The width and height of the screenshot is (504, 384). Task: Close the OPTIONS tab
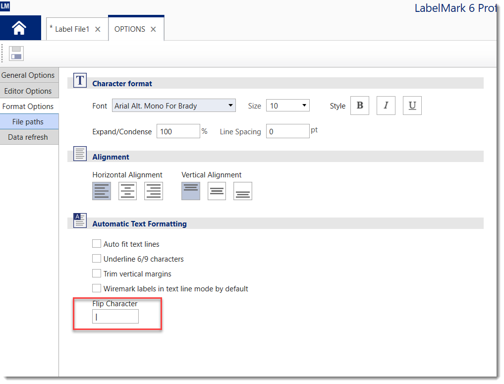153,29
